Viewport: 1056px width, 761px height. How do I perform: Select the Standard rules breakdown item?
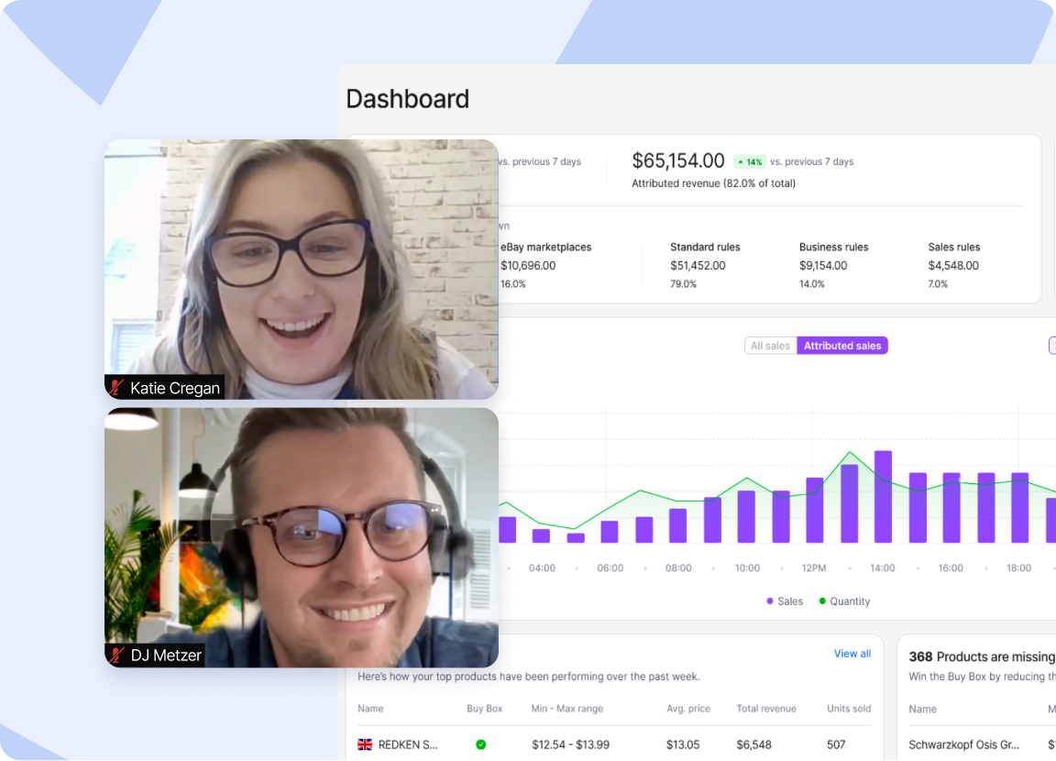pos(705,265)
